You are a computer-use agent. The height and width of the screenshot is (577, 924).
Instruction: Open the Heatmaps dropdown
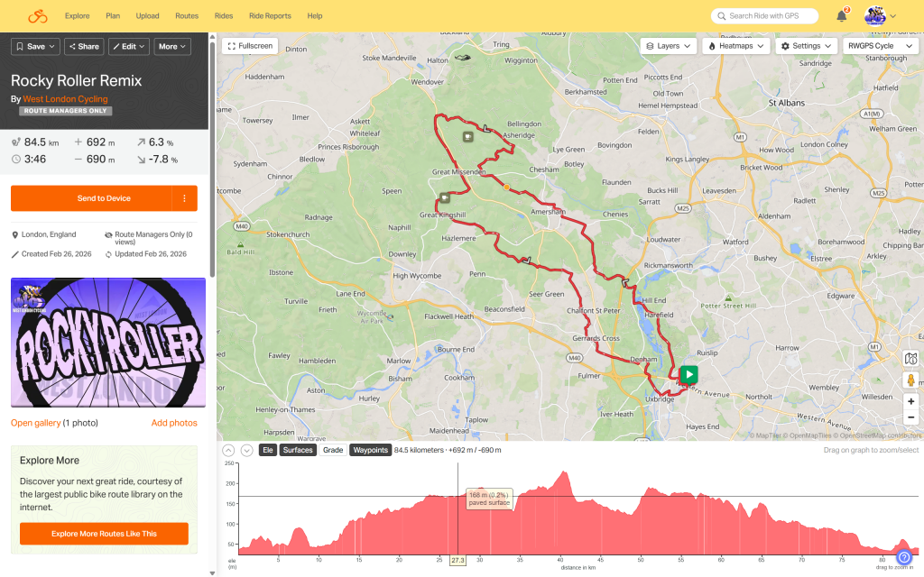click(737, 46)
